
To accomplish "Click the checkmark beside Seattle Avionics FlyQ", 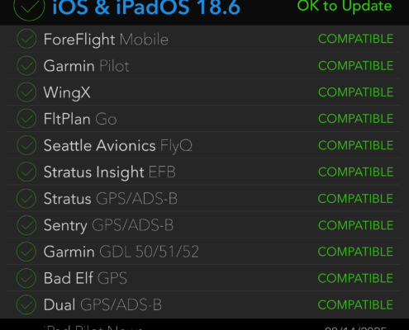I will [x=26, y=145].
